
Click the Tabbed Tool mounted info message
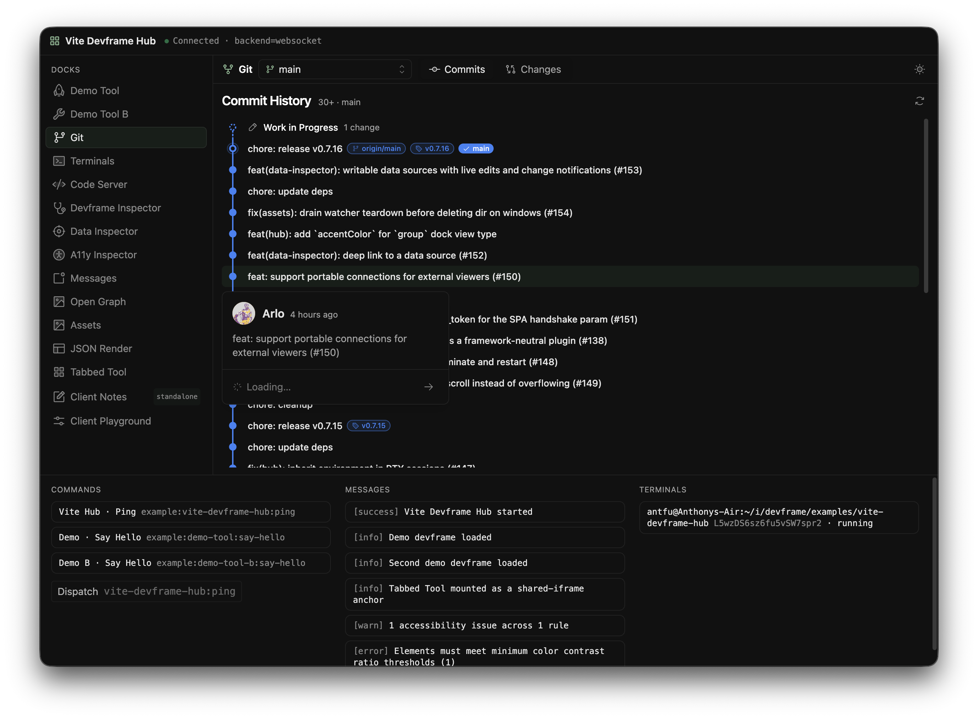[x=485, y=594]
